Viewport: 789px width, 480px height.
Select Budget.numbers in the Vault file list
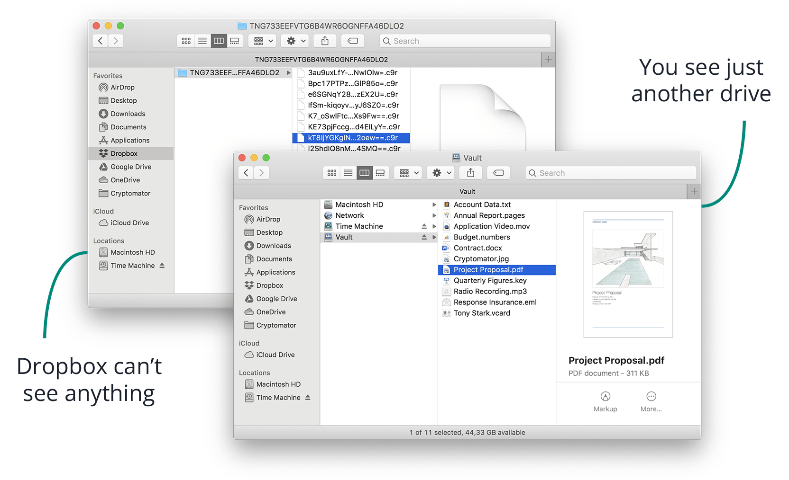[x=481, y=238]
